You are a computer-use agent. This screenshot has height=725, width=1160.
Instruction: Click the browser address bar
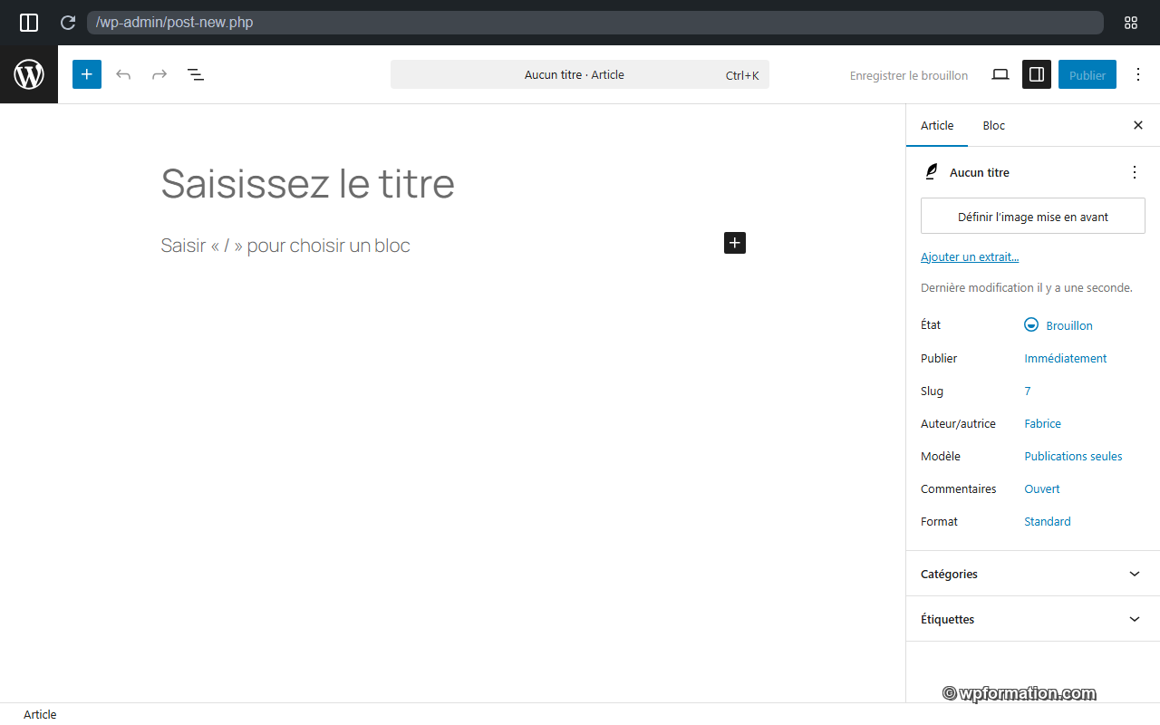[x=594, y=23]
